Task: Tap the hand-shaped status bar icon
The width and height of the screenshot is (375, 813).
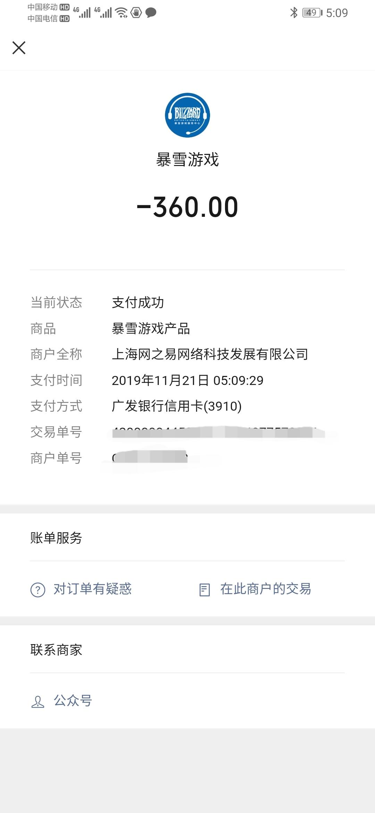Action: point(136,13)
